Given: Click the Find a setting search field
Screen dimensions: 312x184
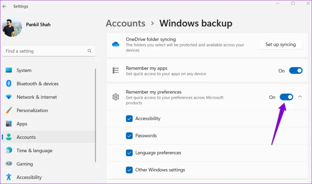Looking at the screenshot, I should pyautogui.click(x=49, y=51).
